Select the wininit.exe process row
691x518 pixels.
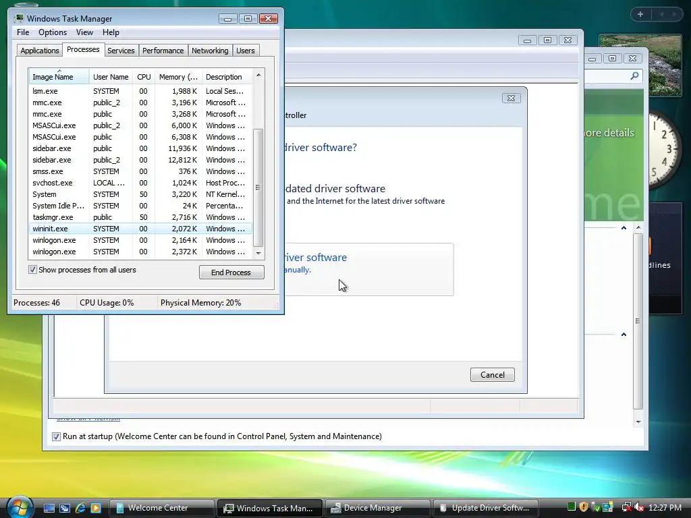[x=140, y=229]
